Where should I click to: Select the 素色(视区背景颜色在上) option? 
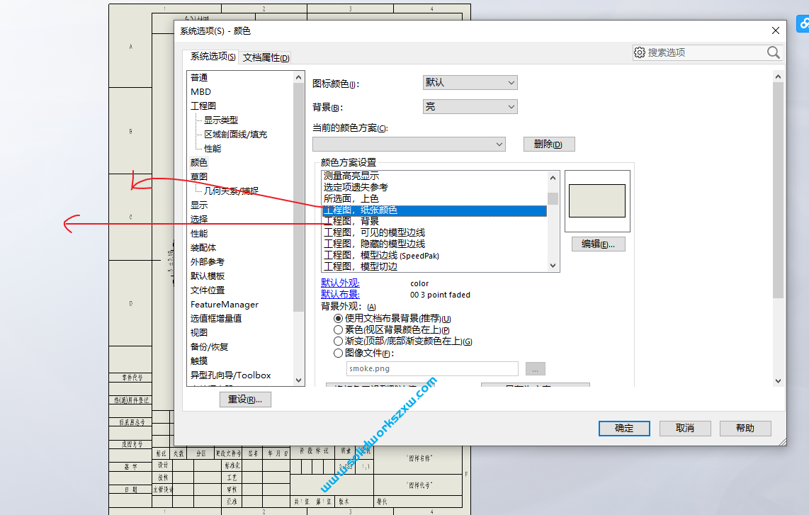[338, 329]
